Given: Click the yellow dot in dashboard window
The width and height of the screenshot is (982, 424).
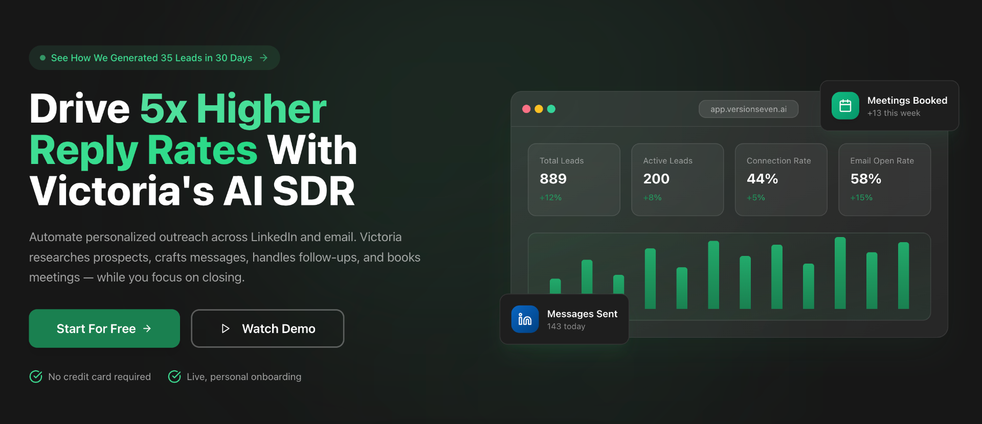Looking at the screenshot, I should [x=539, y=109].
